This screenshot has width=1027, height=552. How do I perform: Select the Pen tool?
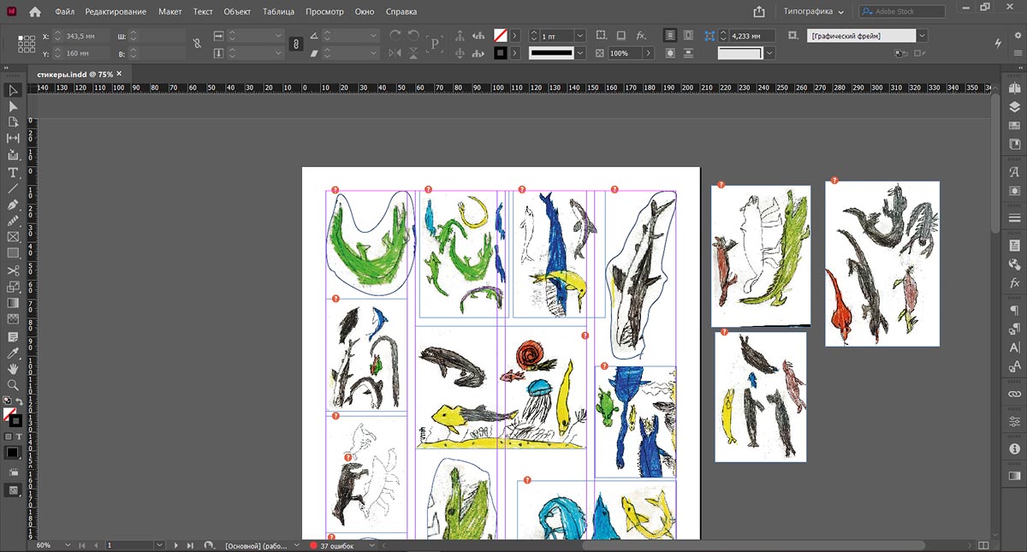click(13, 205)
